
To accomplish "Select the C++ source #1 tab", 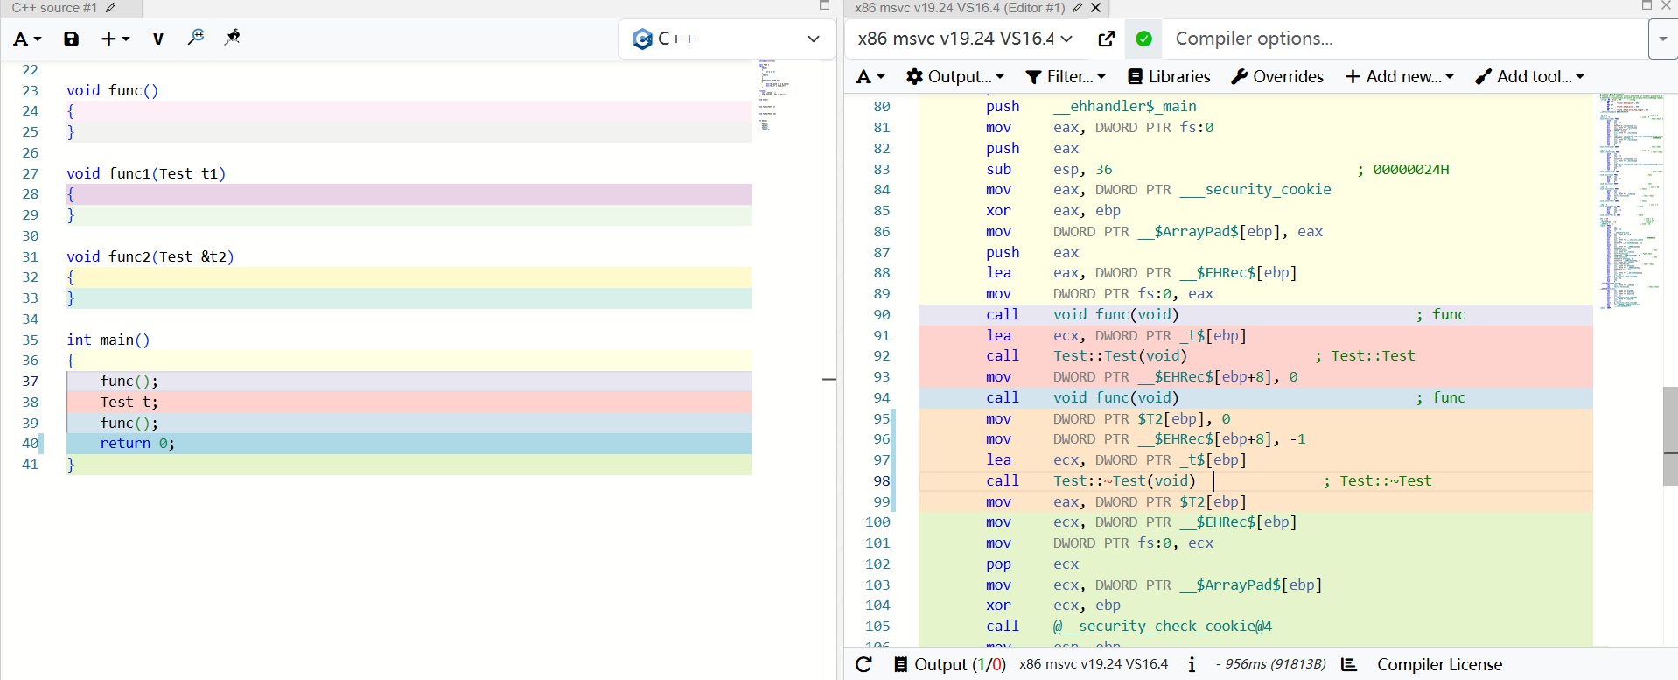I will (54, 8).
